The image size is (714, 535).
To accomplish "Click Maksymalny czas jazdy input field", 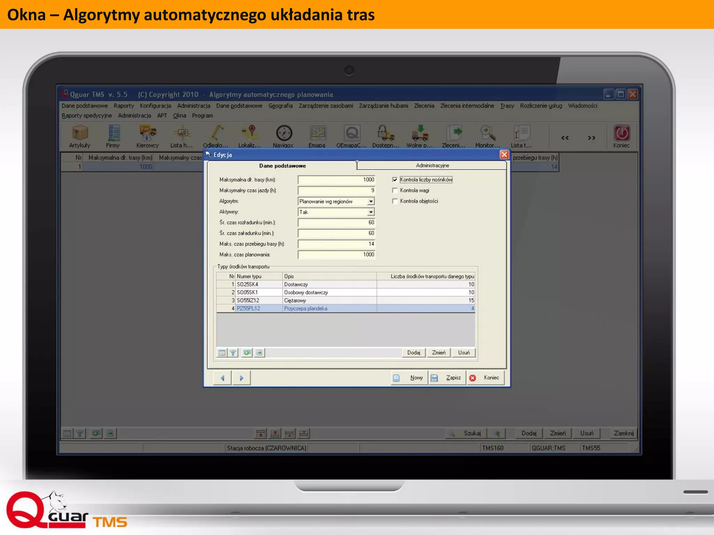I will pos(336,191).
